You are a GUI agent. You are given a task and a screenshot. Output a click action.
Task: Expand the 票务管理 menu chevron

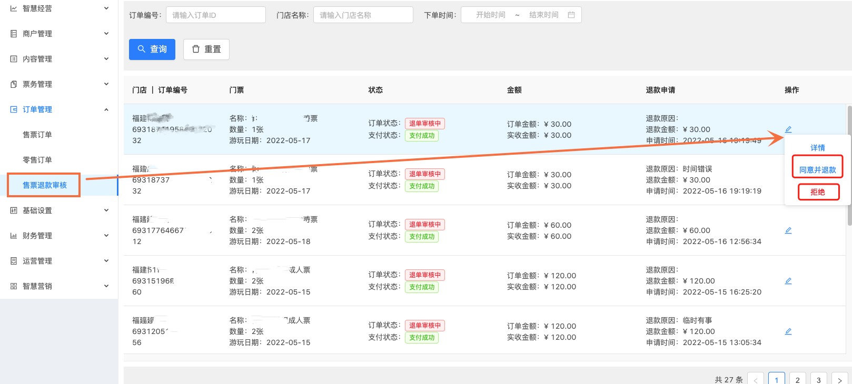pos(106,84)
